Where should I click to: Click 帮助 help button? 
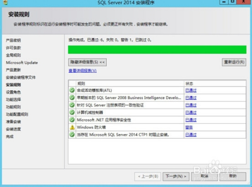point(233,176)
